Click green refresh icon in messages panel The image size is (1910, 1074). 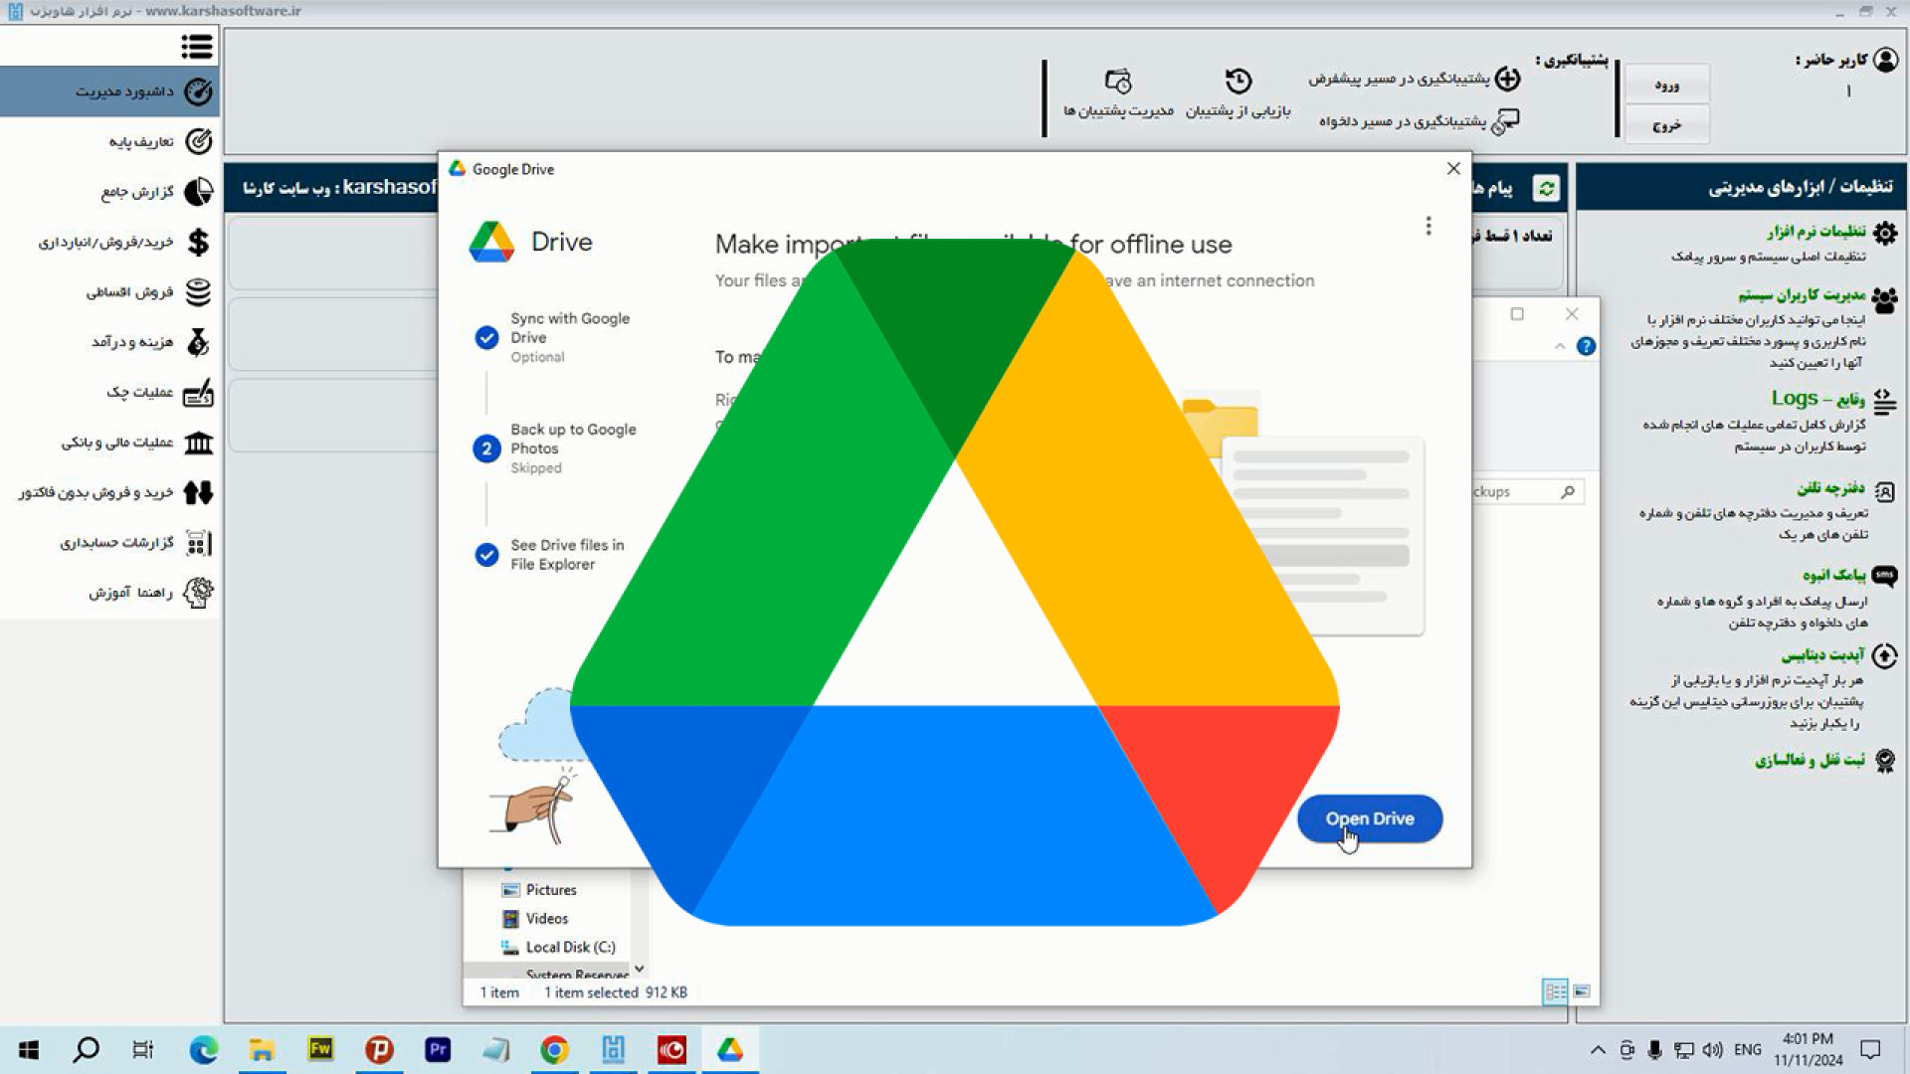pyautogui.click(x=1546, y=188)
